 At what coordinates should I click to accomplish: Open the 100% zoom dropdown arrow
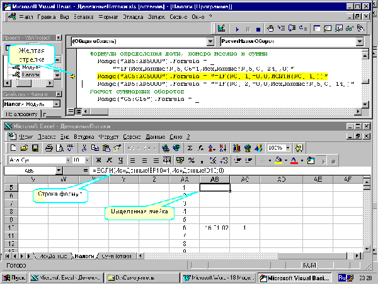tap(288, 148)
